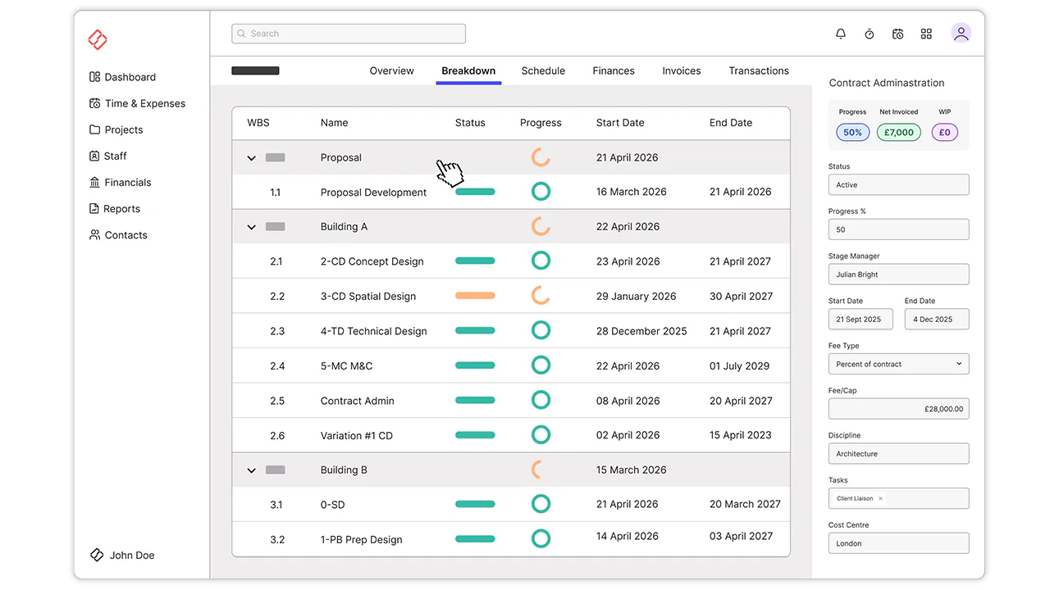Click into the Search field

click(x=349, y=34)
